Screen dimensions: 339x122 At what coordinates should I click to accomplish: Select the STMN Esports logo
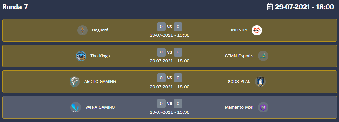pyautogui.click(x=263, y=56)
